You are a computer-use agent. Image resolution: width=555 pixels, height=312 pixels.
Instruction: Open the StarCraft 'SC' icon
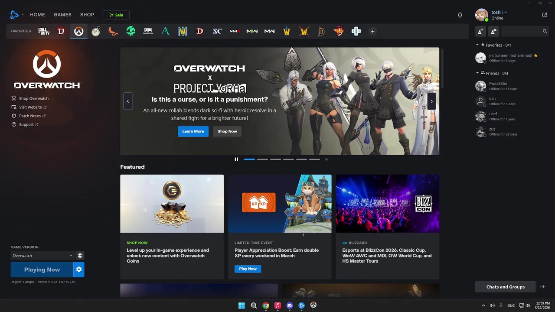point(217,31)
